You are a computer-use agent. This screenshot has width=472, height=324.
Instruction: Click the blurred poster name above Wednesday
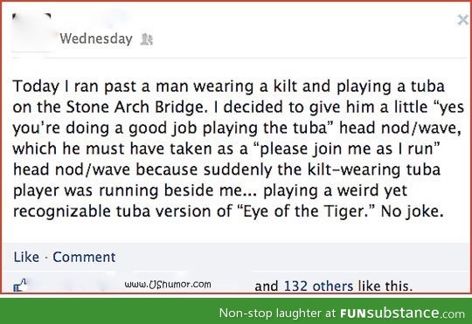pos(94,21)
